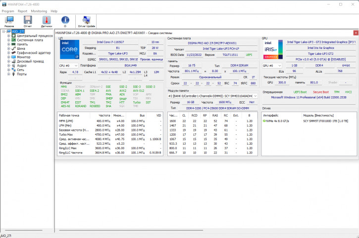Click the speaker icon beside Аудио
Screen dimensions: 359x238
tap(13, 66)
